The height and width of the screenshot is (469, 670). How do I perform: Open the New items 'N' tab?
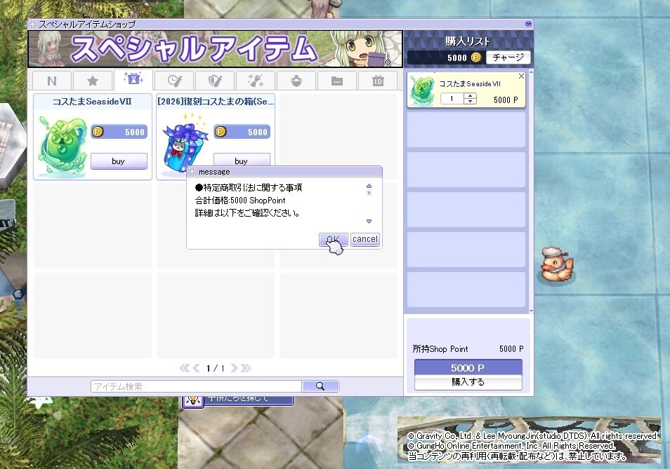point(52,81)
